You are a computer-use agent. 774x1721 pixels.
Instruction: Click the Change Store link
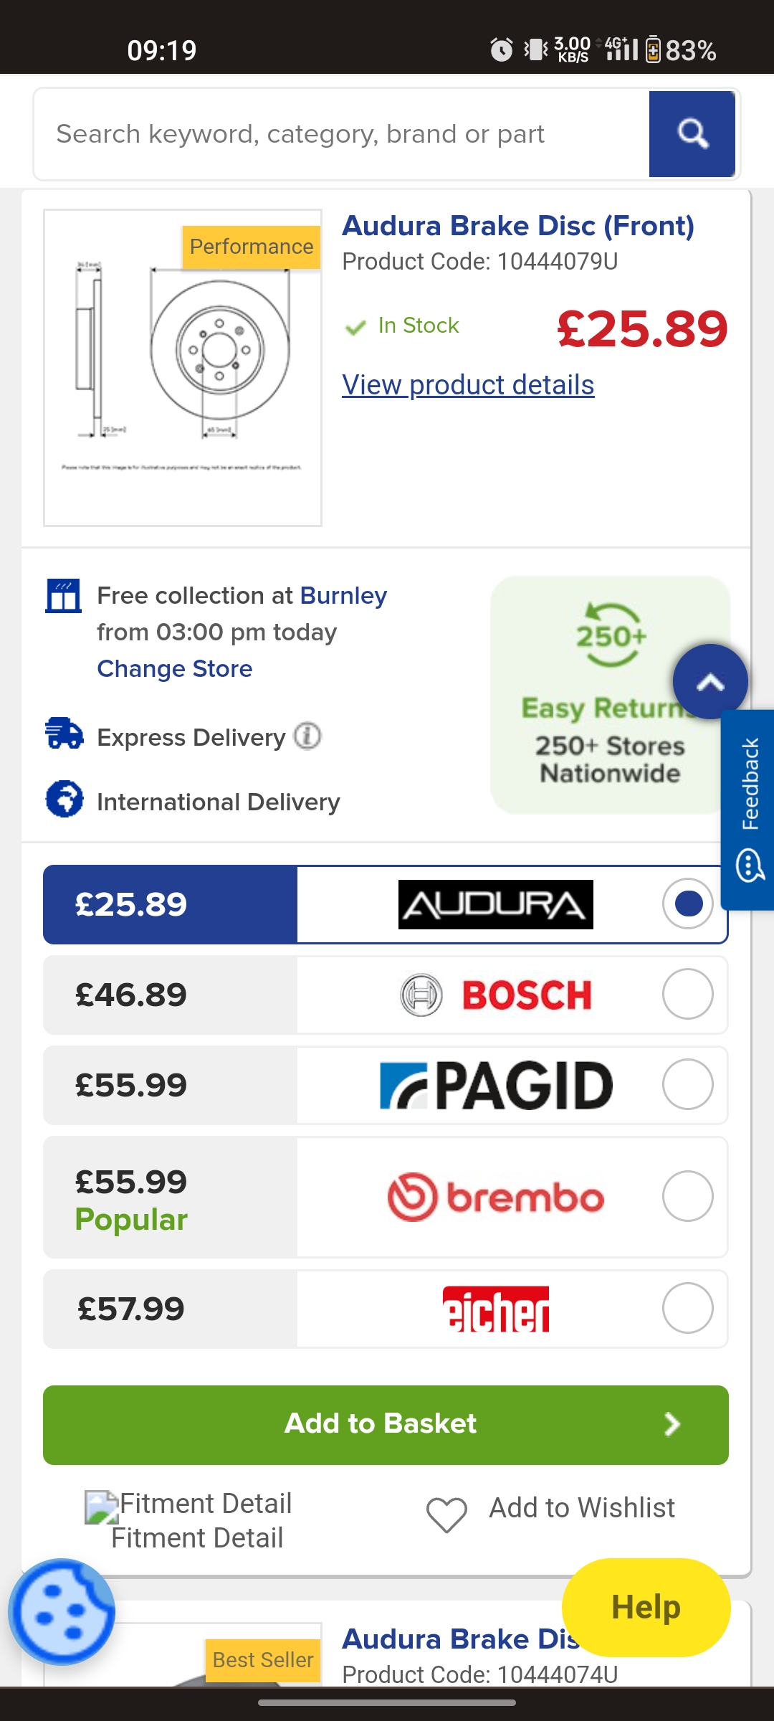tap(175, 669)
